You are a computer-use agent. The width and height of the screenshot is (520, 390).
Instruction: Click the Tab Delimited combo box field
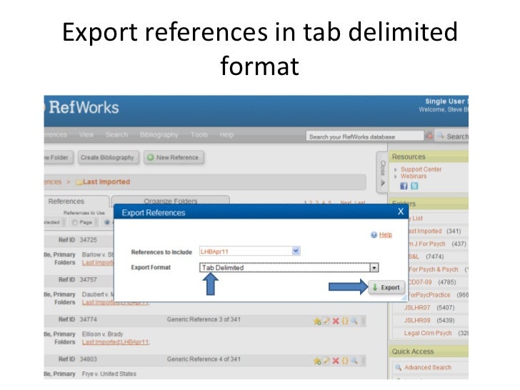click(x=289, y=268)
